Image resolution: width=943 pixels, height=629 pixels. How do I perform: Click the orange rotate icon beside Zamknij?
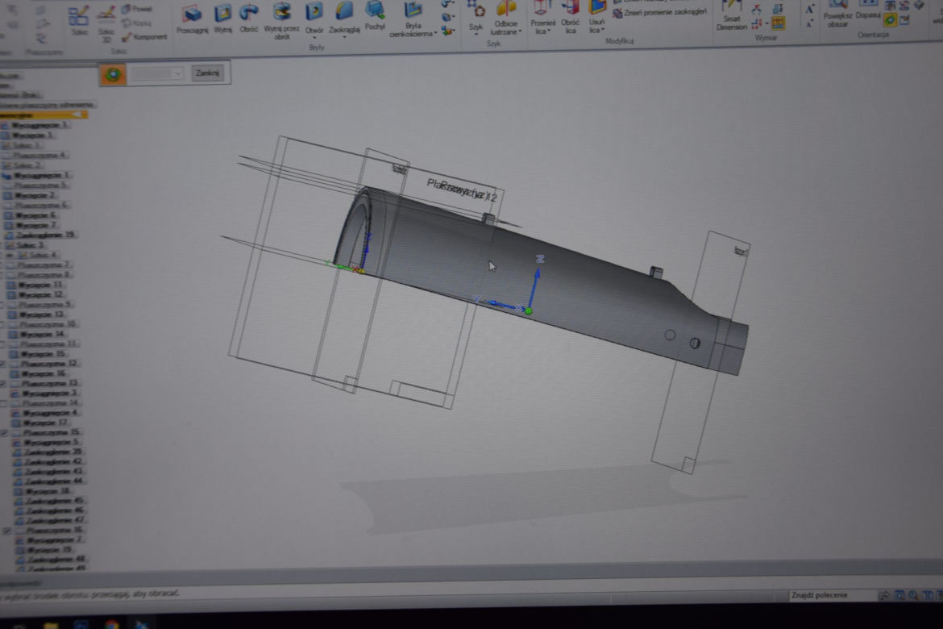coord(113,75)
